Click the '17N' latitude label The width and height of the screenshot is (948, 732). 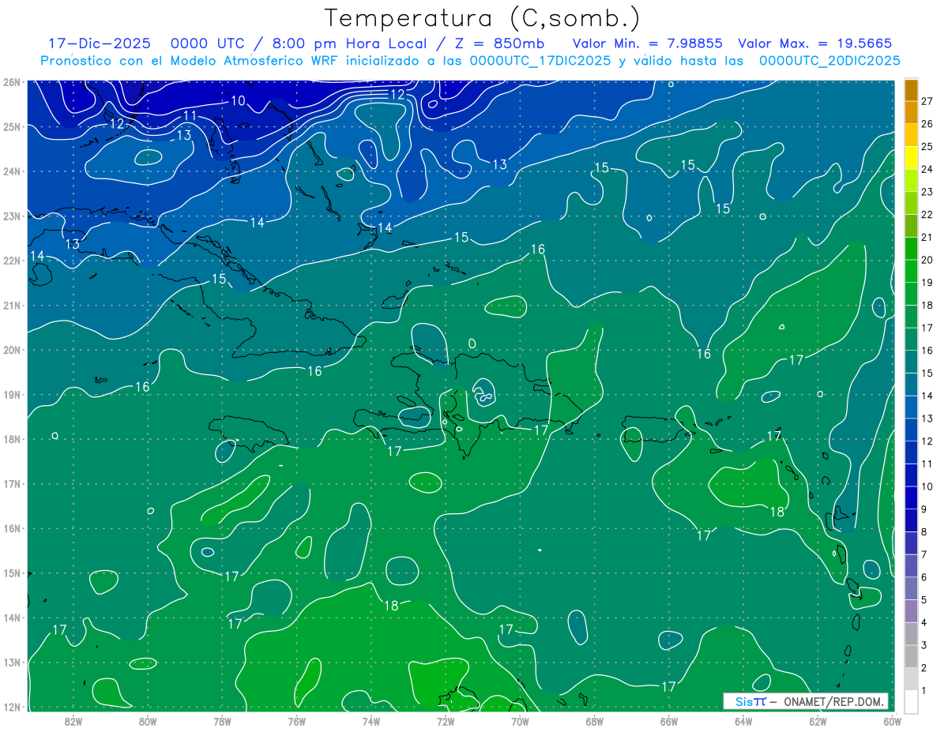tap(11, 484)
